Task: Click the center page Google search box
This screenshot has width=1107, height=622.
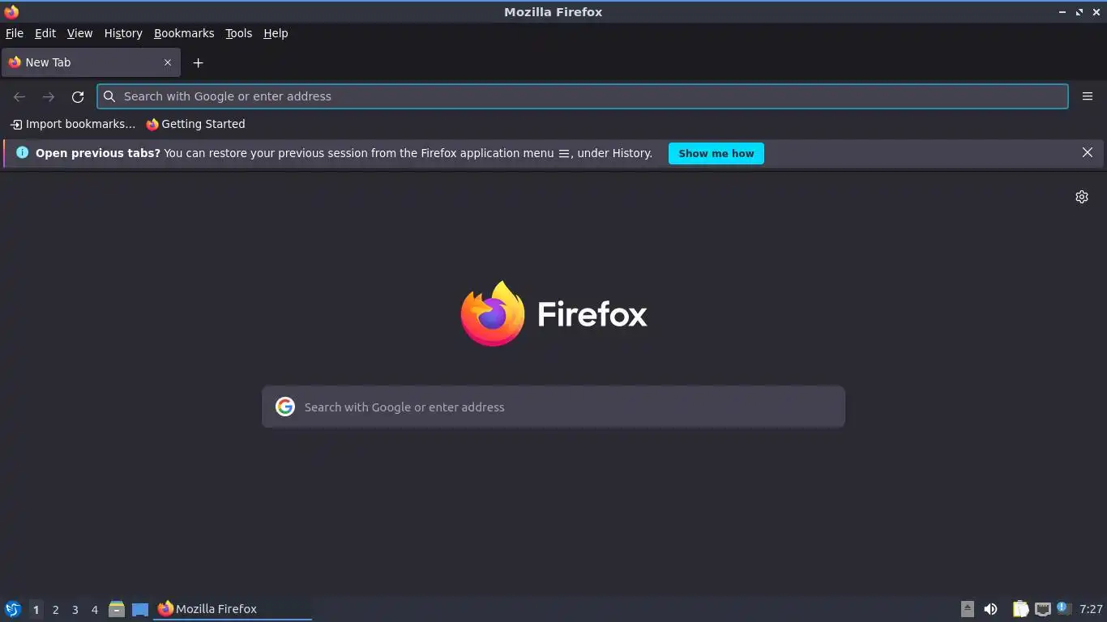Action: [553, 407]
